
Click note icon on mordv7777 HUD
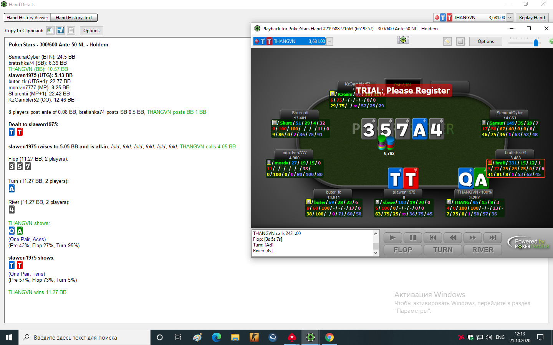tap(269, 163)
